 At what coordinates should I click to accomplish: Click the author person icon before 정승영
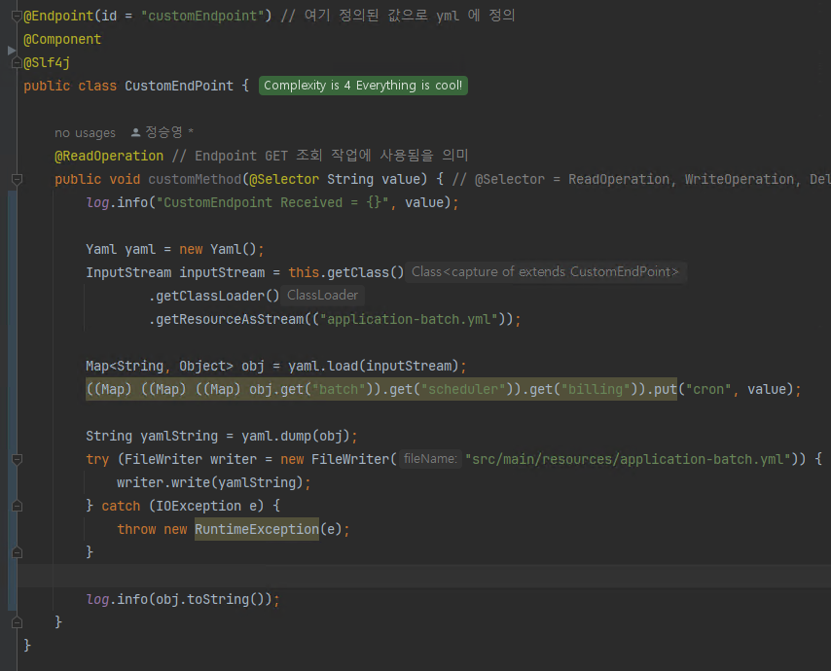(135, 132)
